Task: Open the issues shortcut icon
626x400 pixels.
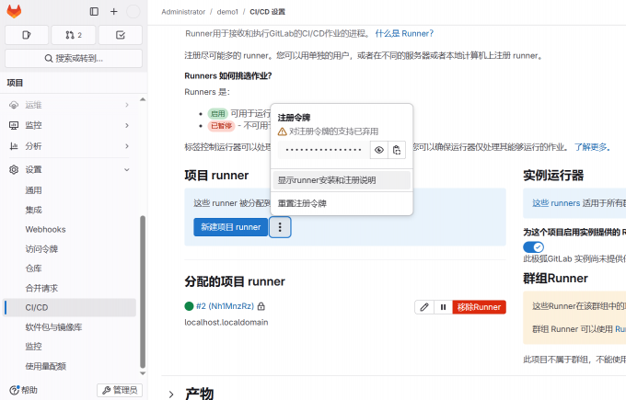Action: pyautogui.click(x=27, y=35)
